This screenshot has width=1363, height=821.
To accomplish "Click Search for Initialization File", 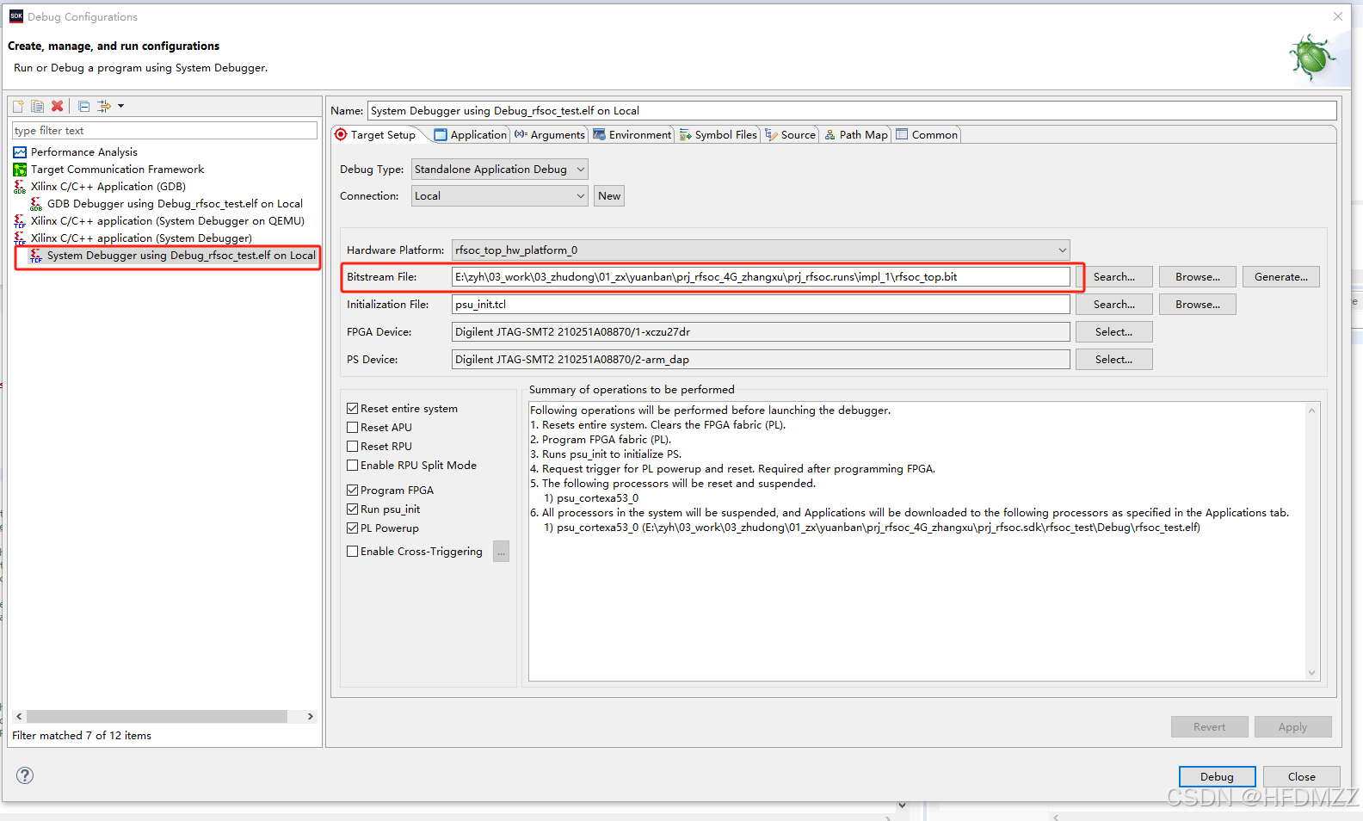I will (1114, 305).
